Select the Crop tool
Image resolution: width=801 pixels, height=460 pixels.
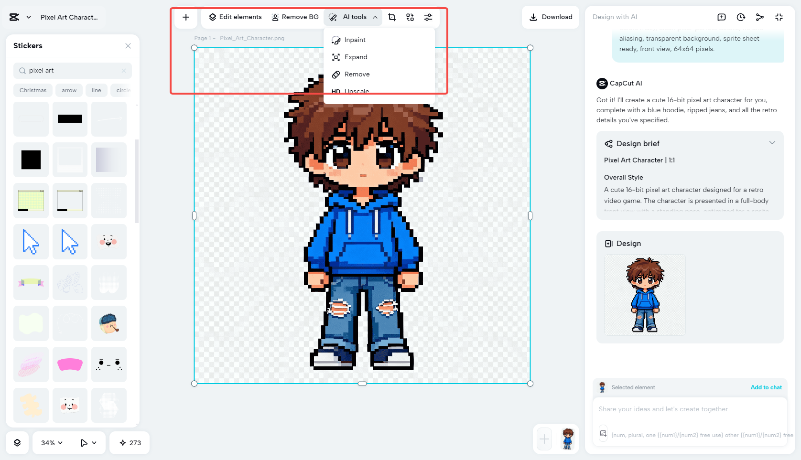[392, 17]
